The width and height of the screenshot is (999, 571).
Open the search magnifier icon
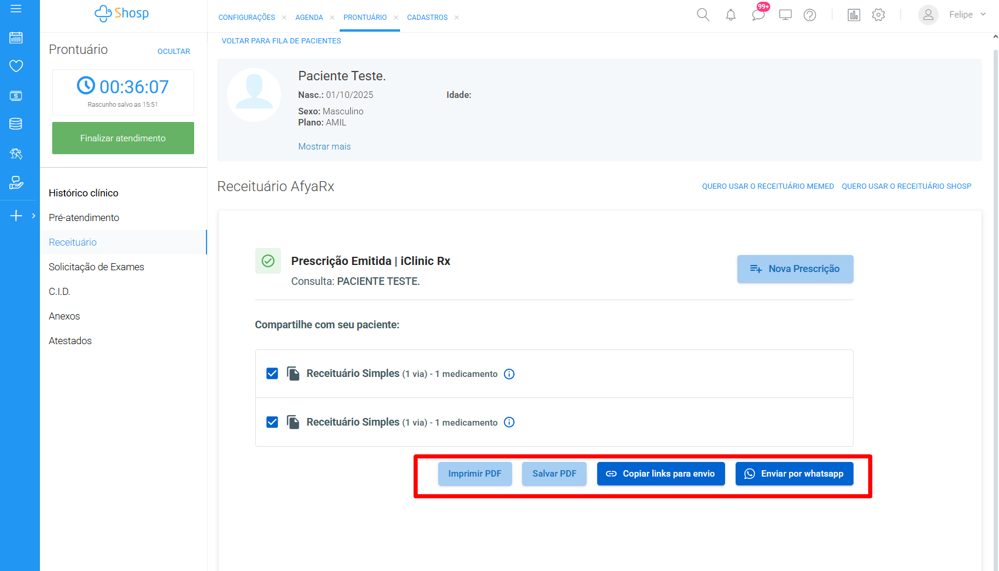point(703,15)
